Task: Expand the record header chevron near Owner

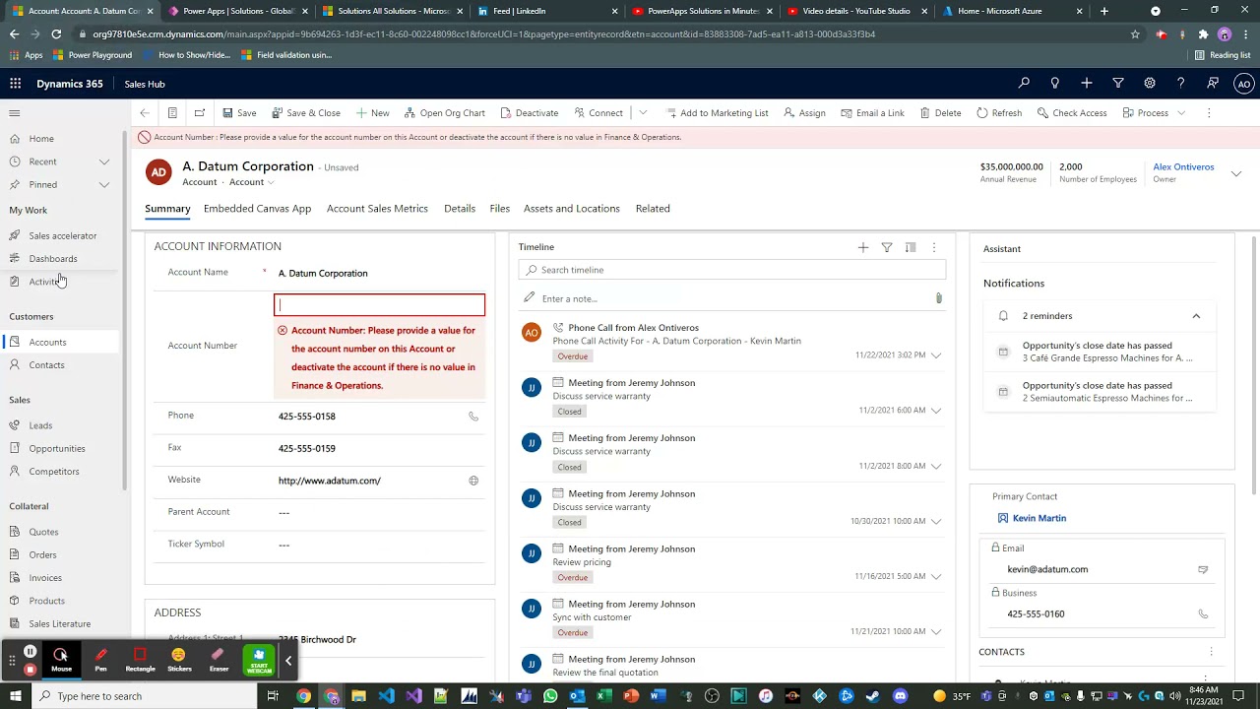Action: point(1236,173)
